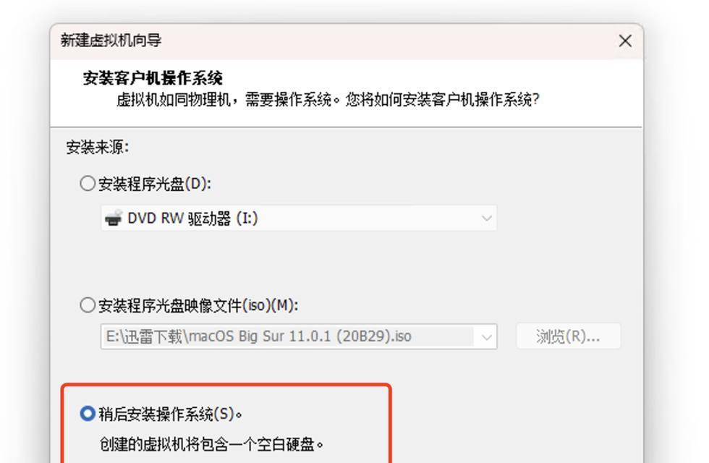The height and width of the screenshot is (463, 709).
Task: Click the (20B29).iso part of the path
Action: tap(373, 336)
